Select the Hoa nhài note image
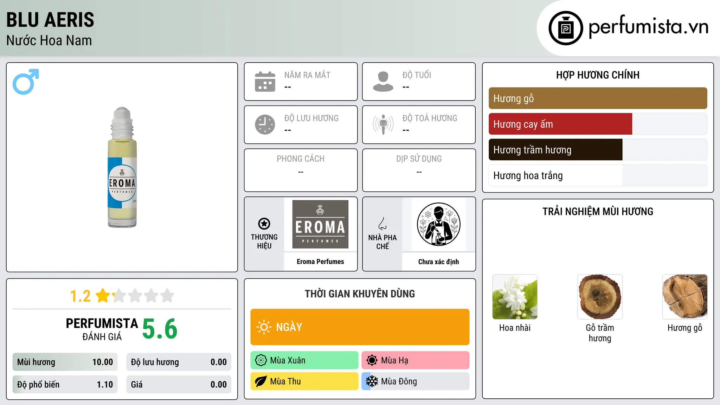The image size is (720, 405). (x=515, y=297)
